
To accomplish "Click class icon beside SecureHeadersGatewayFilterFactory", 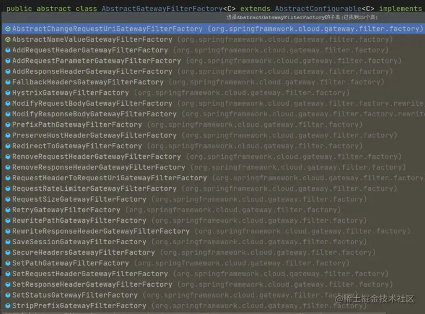I will [8, 252].
